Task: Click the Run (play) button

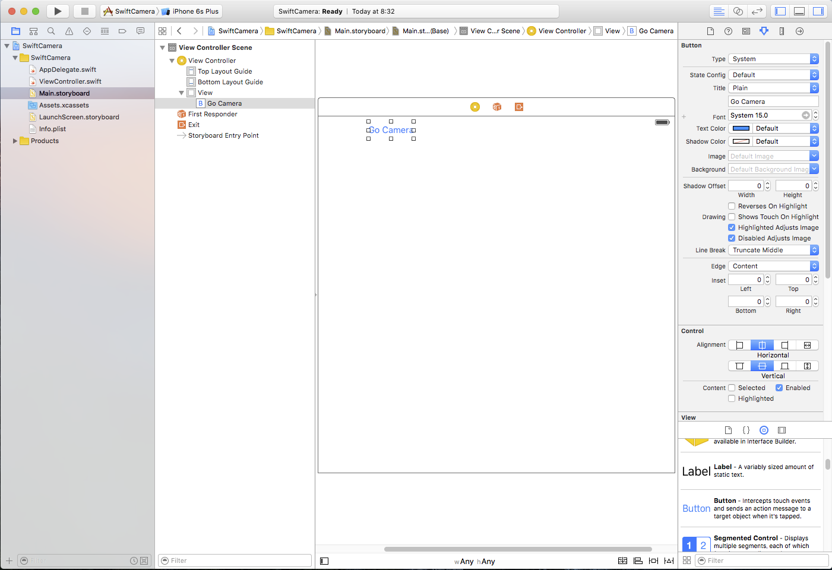Action: tap(58, 11)
